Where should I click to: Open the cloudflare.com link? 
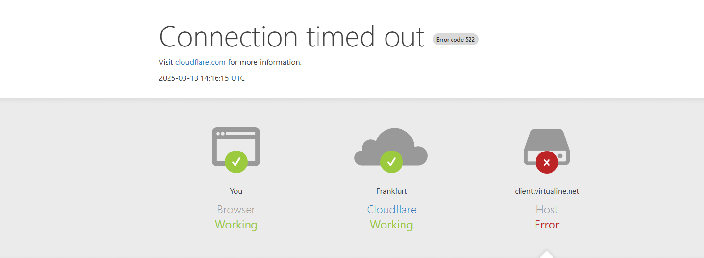[201, 62]
